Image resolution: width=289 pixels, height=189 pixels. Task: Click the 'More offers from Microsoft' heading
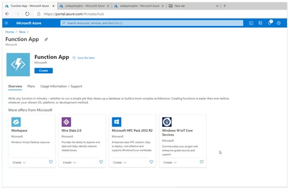pos(30,110)
